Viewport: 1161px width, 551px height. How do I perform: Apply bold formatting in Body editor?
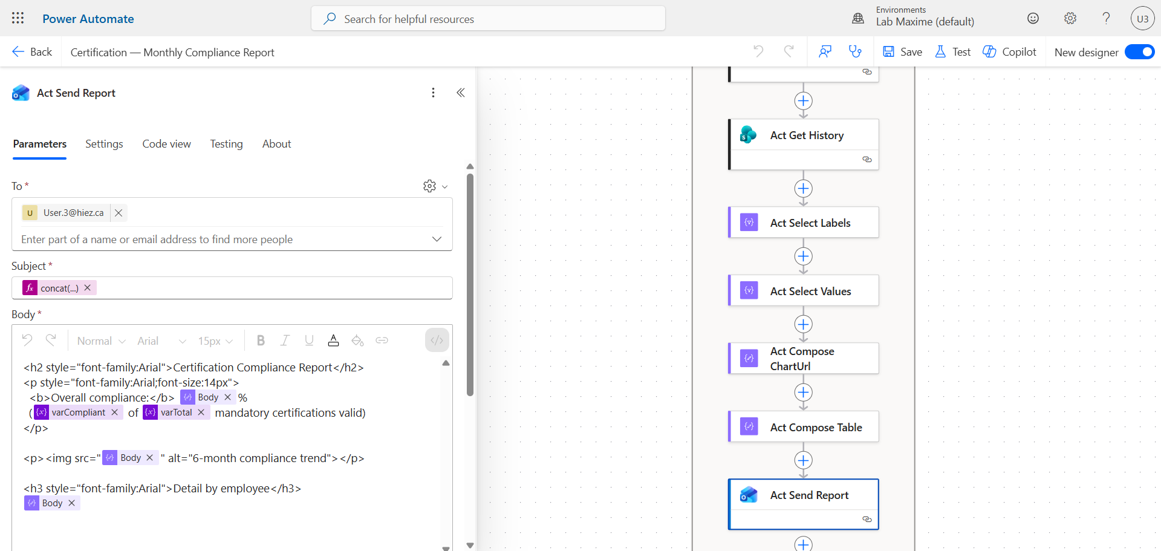tap(261, 341)
